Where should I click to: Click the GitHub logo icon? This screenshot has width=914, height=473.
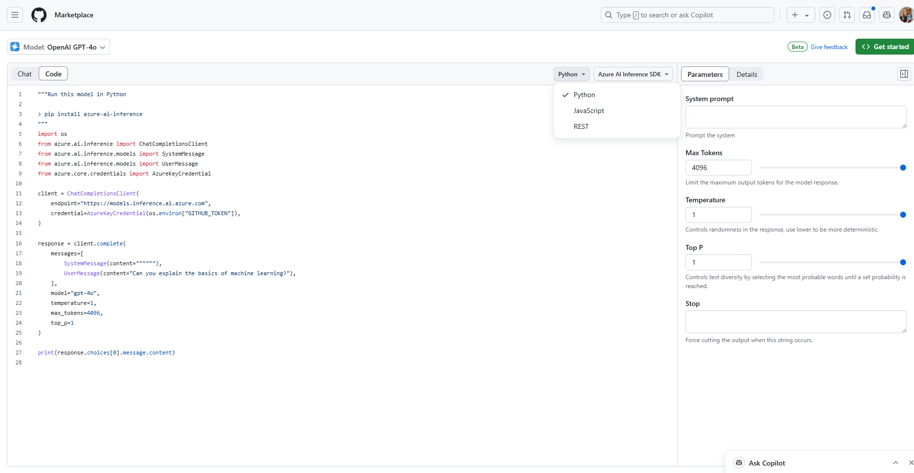pos(39,15)
